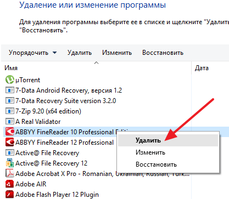The width and height of the screenshot is (229, 199).
Task: Click the sort chevron above Имя column
Action: click(96, 63)
